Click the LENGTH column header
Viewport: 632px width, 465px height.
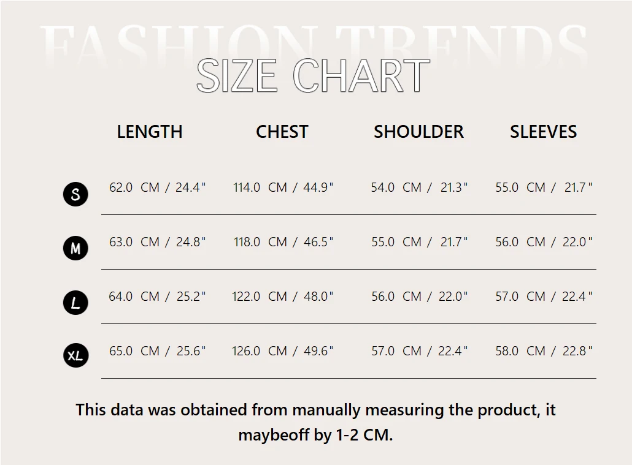click(x=150, y=132)
